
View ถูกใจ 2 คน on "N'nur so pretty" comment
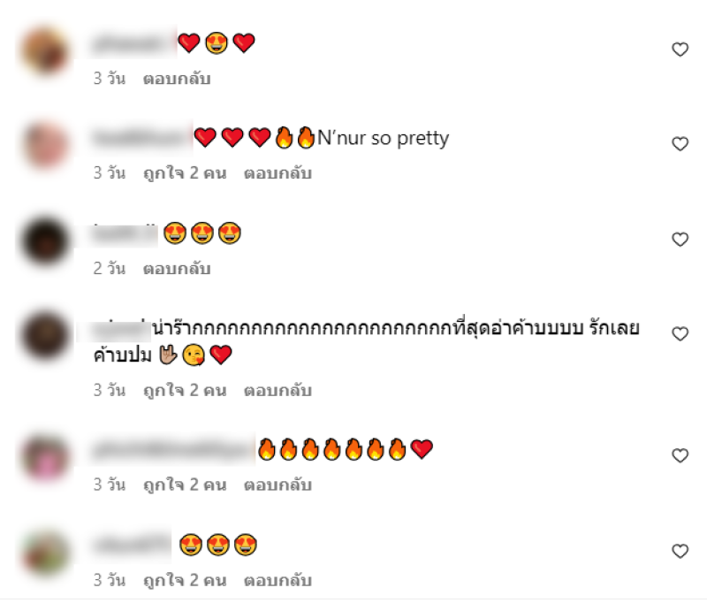point(185,173)
